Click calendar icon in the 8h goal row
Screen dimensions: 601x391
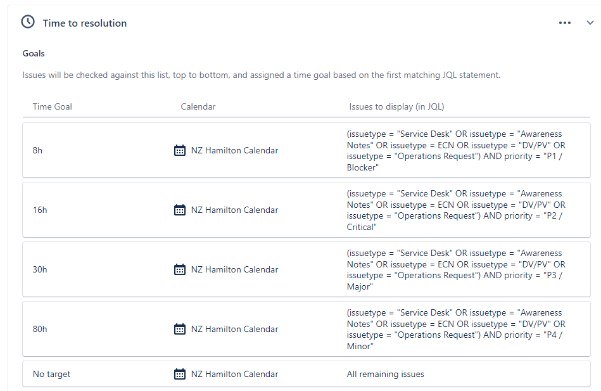pyautogui.click(x=180, y=150)
